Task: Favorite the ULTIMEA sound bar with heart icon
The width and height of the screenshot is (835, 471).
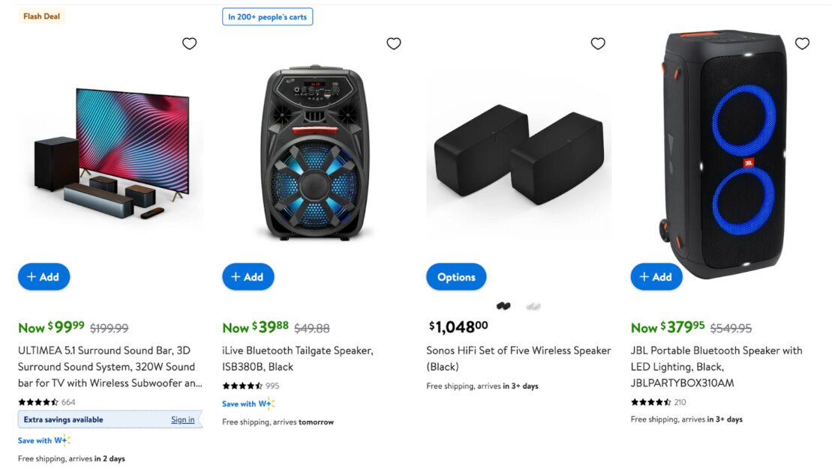Action: point(190,43)
